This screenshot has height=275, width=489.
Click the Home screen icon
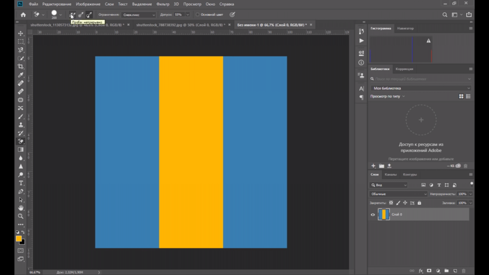point(23,15)
